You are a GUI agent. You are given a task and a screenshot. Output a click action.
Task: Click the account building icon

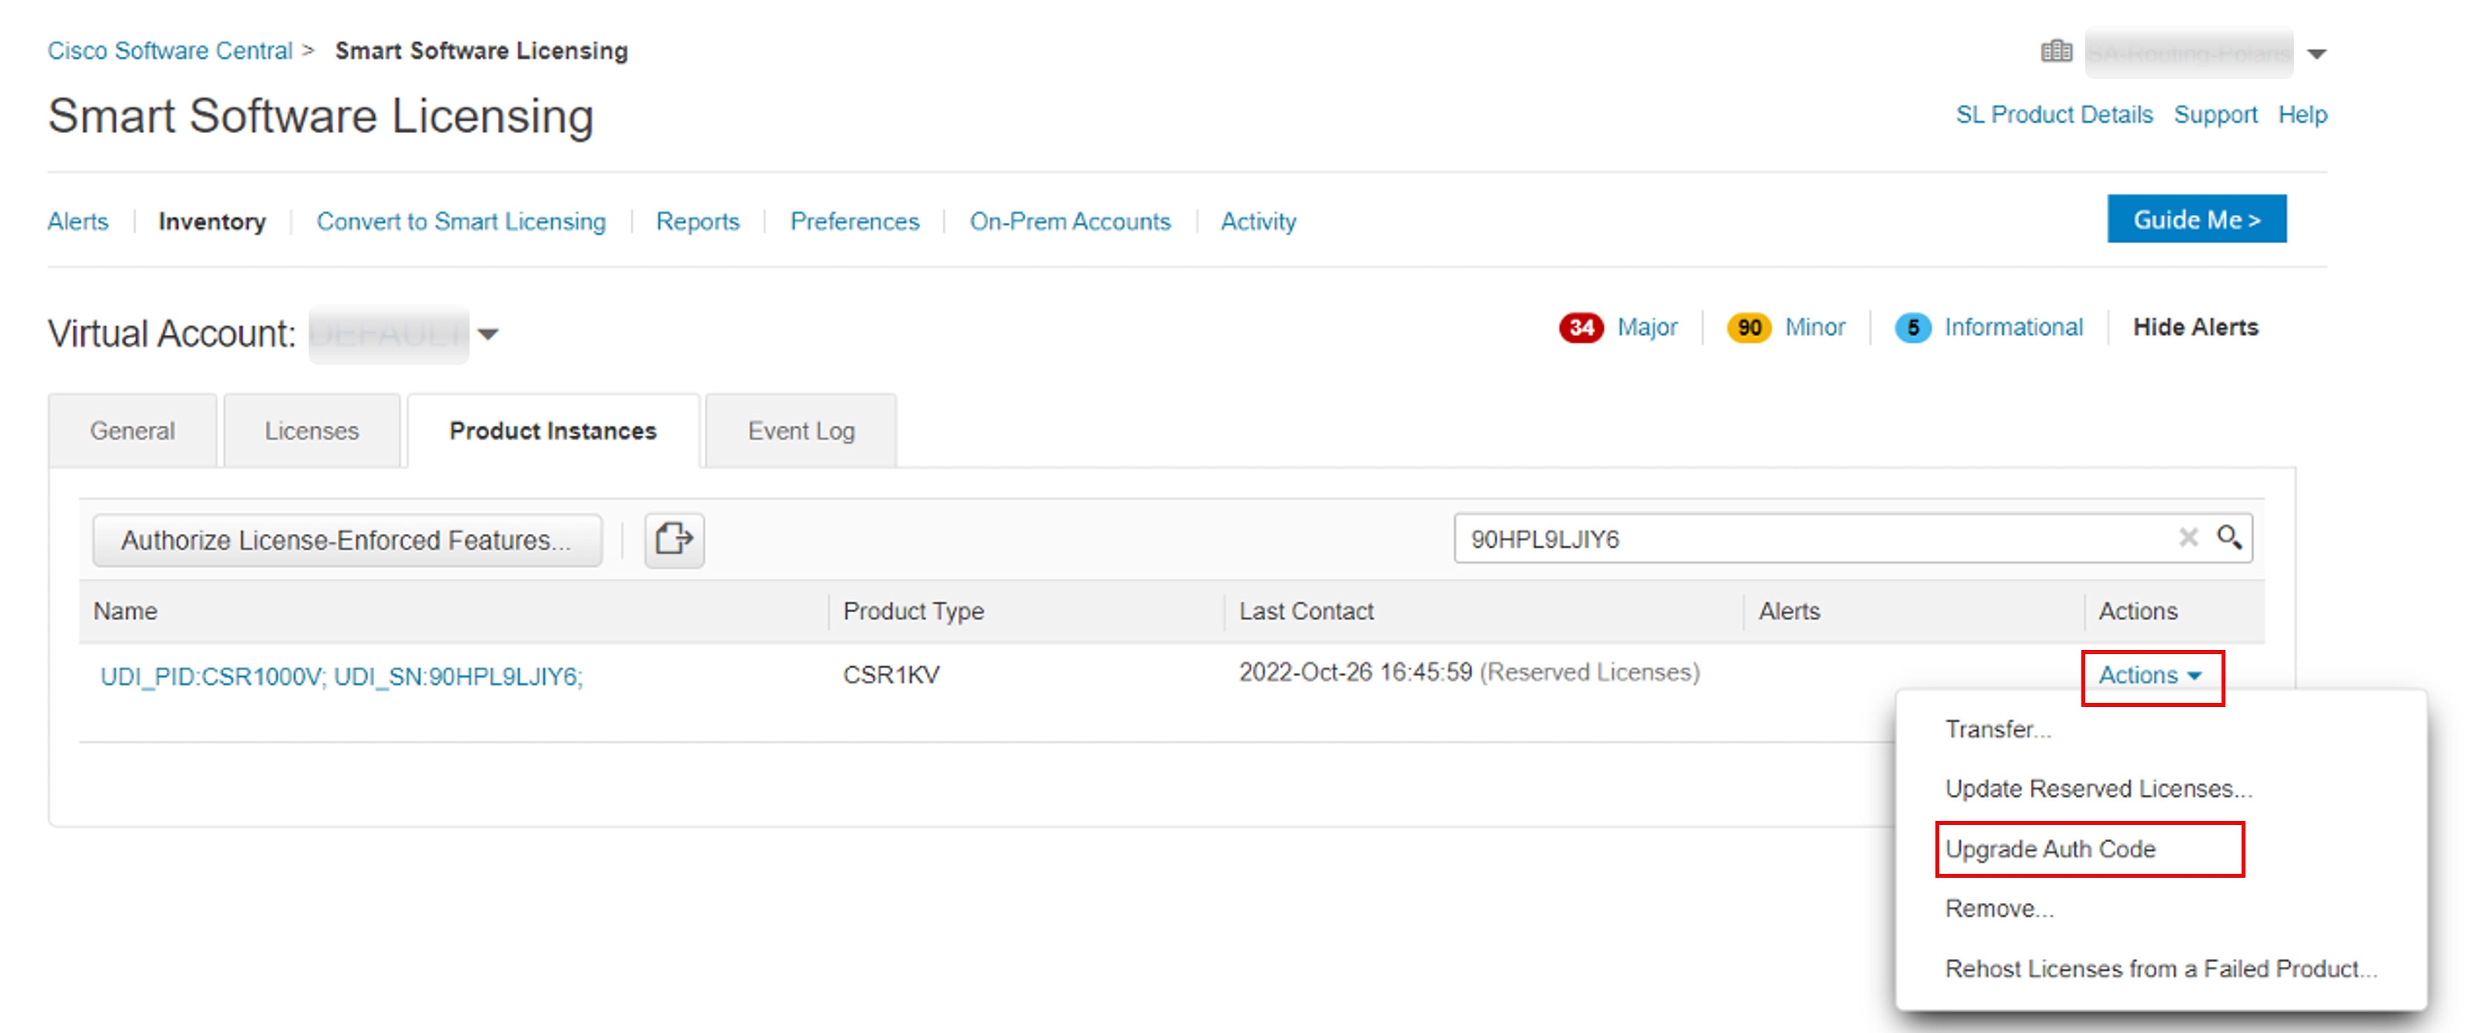(2056, 51)
